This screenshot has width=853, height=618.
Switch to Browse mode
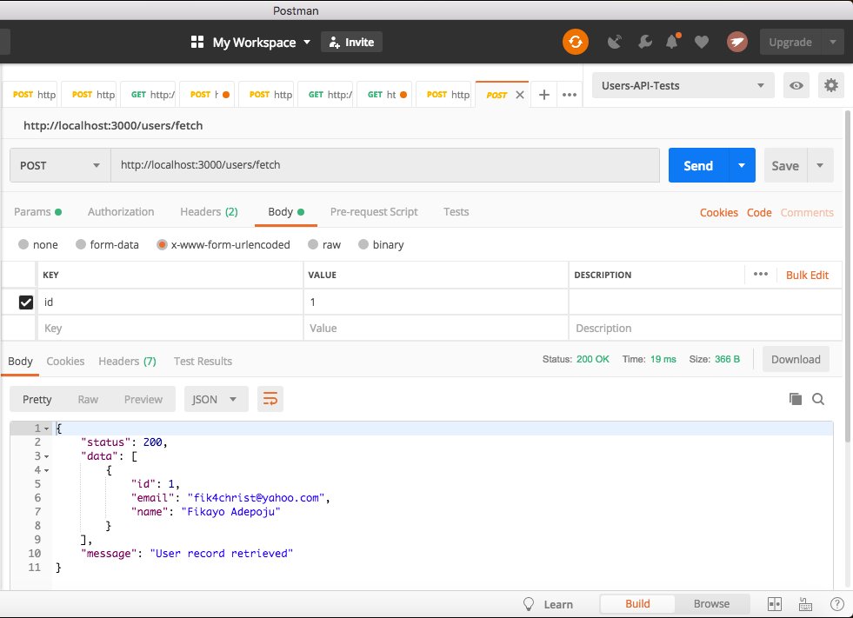pos(711,604)
